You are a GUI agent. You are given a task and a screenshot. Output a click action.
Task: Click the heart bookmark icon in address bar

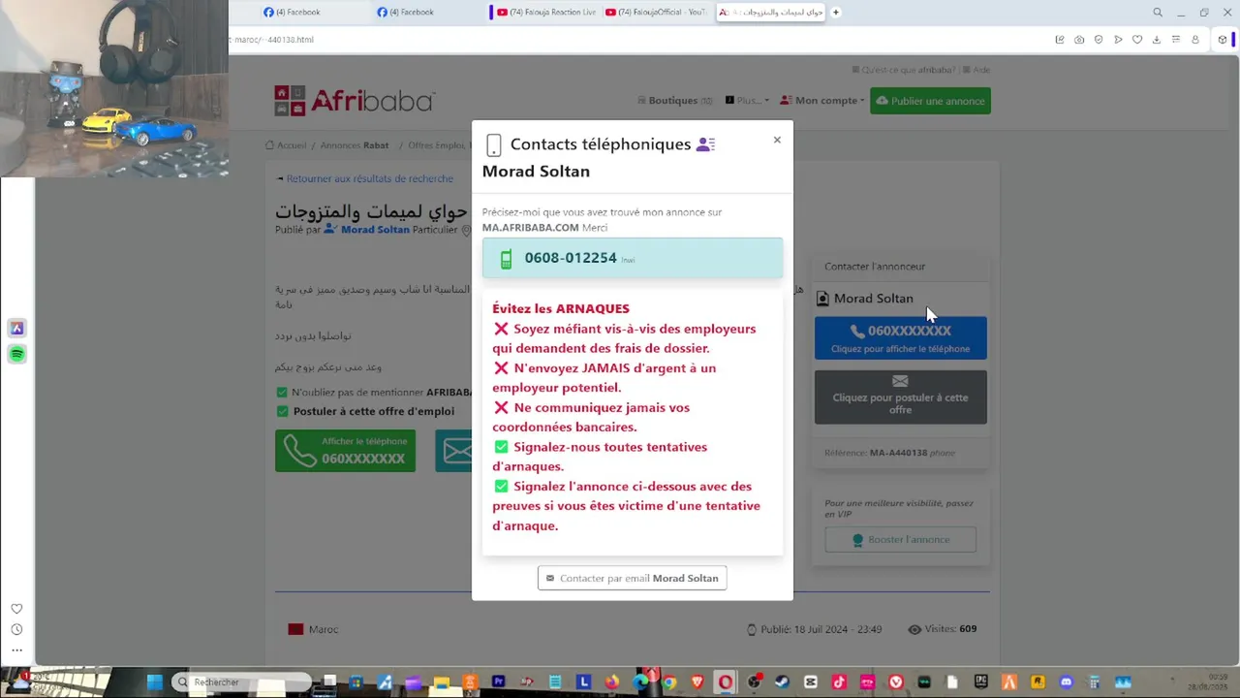[1137, 40]
